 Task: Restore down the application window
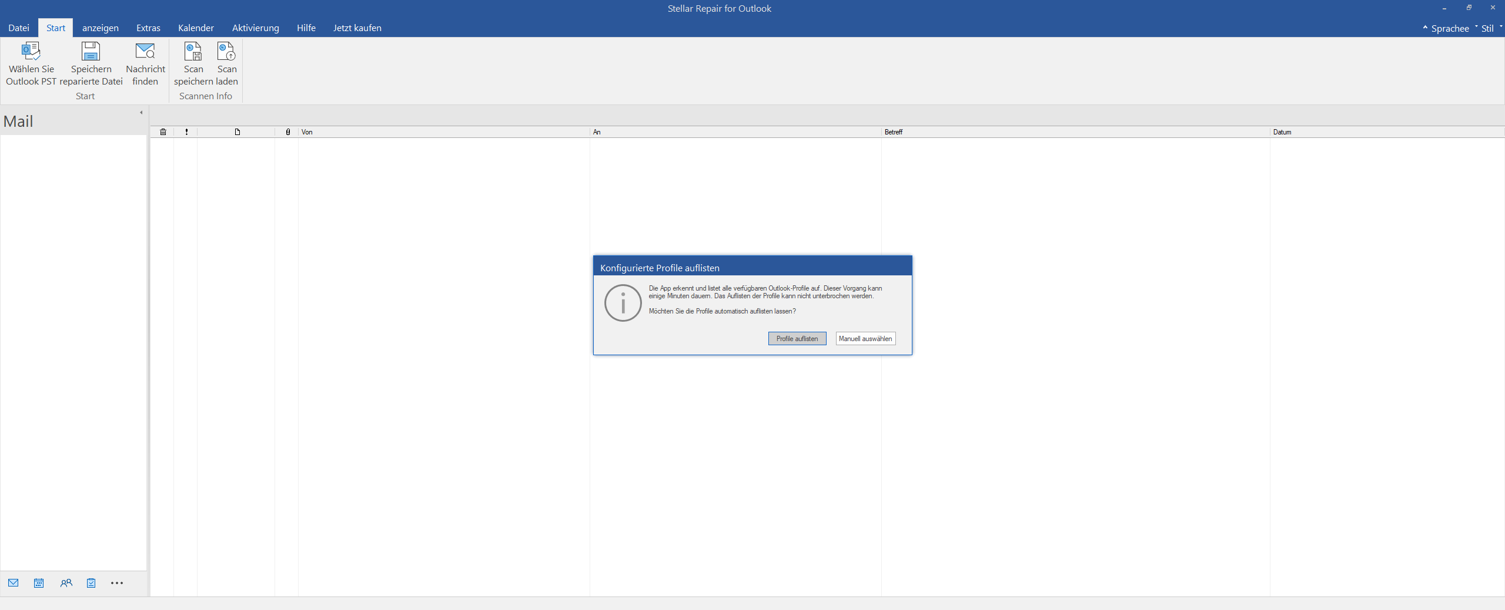1469,8
